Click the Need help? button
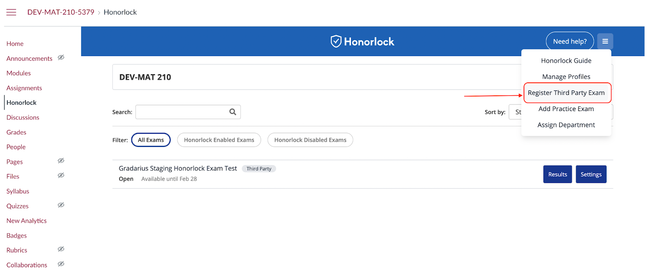The height and width of the screenshot is (273, 647). pos(570,41)
